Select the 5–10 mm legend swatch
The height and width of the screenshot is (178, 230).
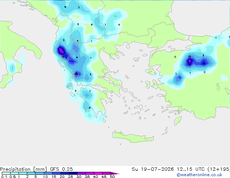(40, 173)
